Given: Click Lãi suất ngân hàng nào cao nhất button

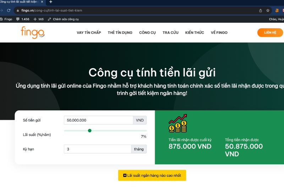Looking at the screenshot, I should coord(152,175).
